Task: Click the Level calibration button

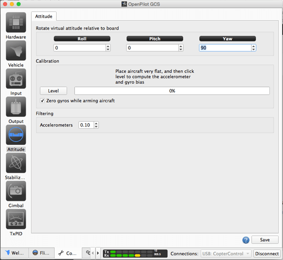Action: tap(54, 91)
